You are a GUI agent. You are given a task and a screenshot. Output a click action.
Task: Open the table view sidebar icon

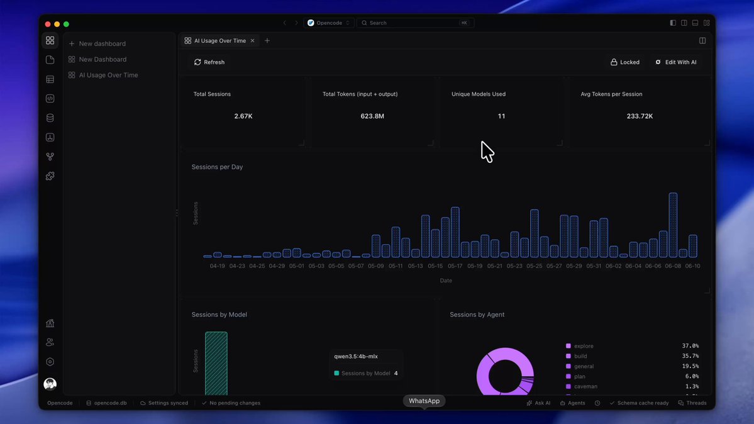[x=50, y=79]
